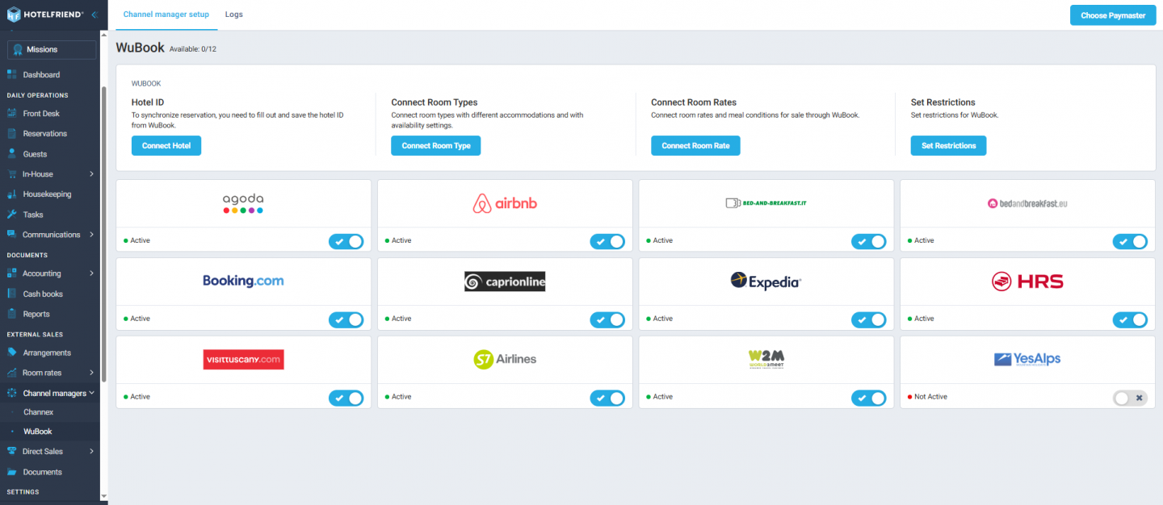Disable the S7 Airlines toggle
The height and width of the screenshot is (505, 1163).
click(x=607, y=398)
